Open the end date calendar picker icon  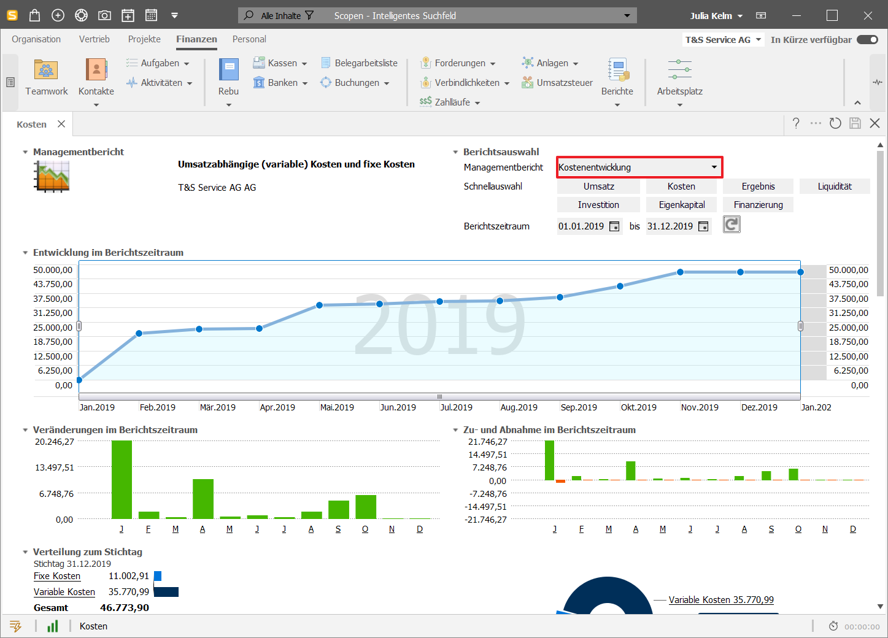(703, 226)
